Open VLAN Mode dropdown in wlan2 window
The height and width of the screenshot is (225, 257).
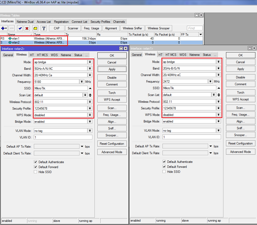pos(90,131)
